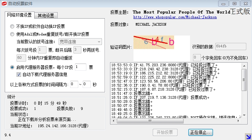Screen dimensions: 252x140
Task: Select log entry for IP 186.215.212.82:3128
Action: click(x=165, y=73)
